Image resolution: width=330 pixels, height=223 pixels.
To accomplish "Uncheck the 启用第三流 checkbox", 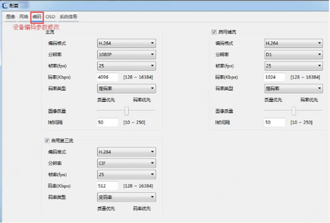I will click(x=47, y=141).
